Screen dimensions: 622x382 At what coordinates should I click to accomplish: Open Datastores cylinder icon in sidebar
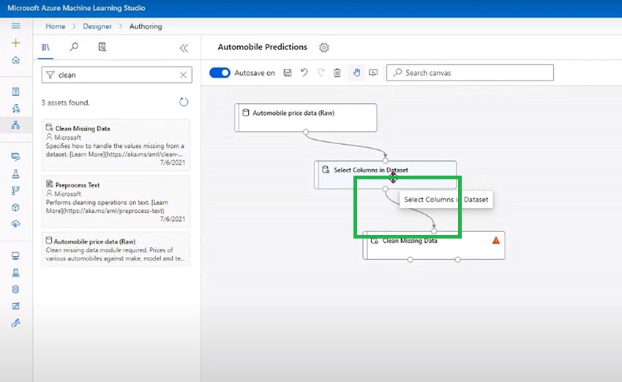click(x=16, y=289)
